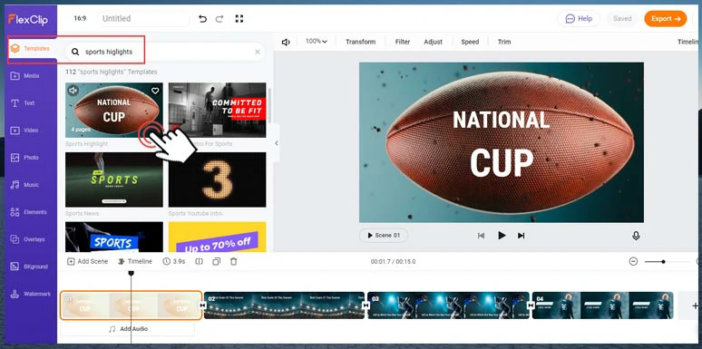Click the redo arrow icon

(219, 19)
